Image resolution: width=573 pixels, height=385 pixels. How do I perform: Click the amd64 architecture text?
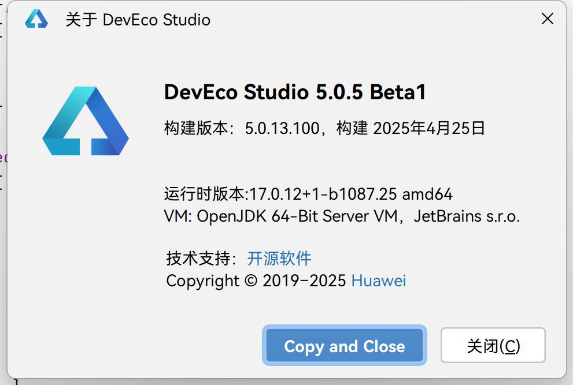point(427,193)
